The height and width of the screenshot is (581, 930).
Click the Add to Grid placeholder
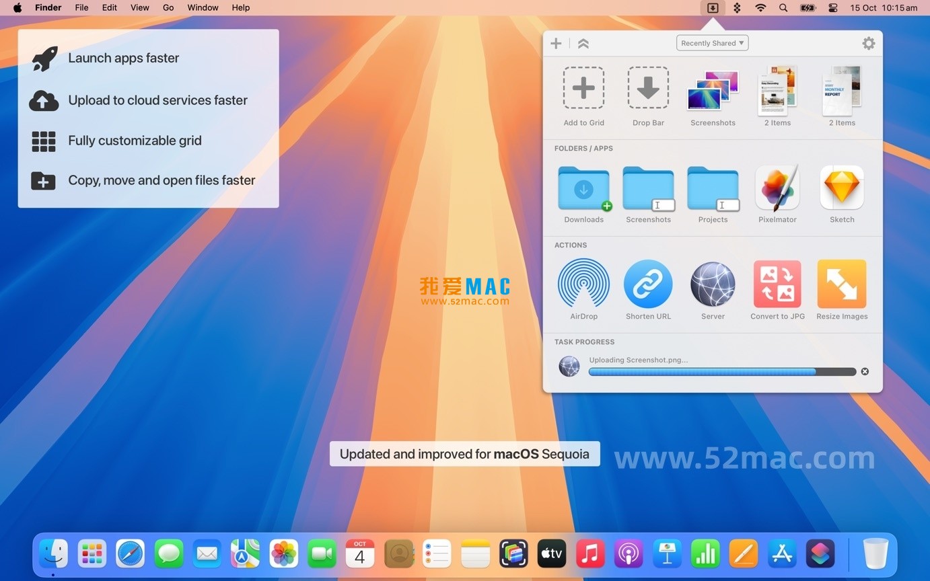coord(583,87)
